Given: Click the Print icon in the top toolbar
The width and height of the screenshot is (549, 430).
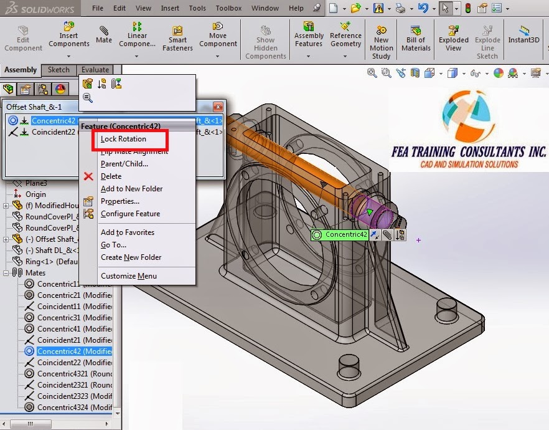Looking at the screenshot, I should click(x=400, y=7).
